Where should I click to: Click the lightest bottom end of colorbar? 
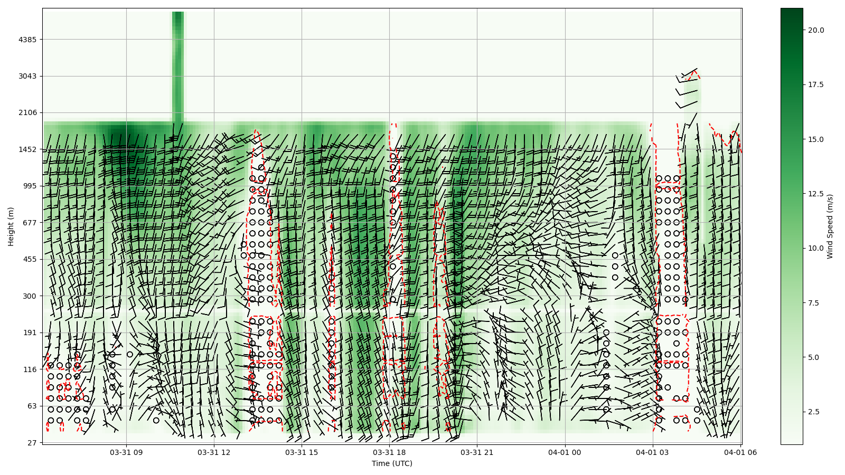(791, 442)
